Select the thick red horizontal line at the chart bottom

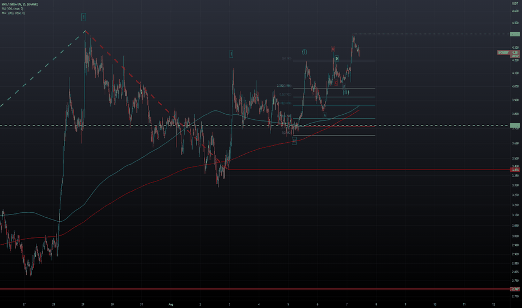(x=255, y=289)
